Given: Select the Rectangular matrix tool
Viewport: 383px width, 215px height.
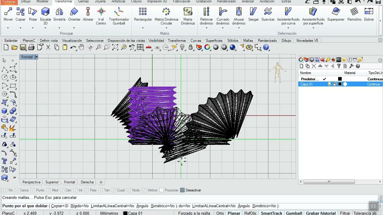Looking at the screenshot, I should 143,14.
